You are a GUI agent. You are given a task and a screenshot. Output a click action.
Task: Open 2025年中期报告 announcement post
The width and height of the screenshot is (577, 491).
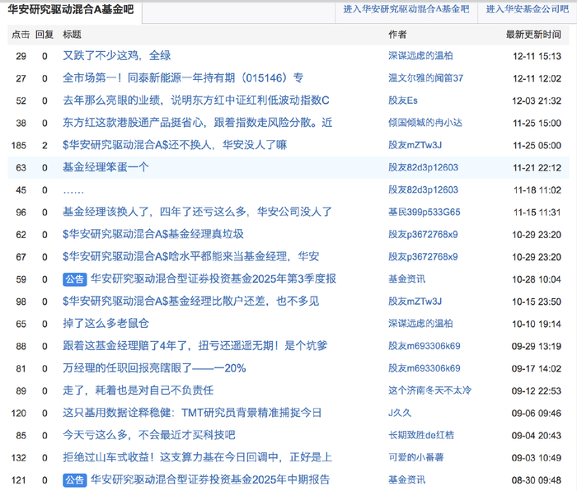[210, 480]
